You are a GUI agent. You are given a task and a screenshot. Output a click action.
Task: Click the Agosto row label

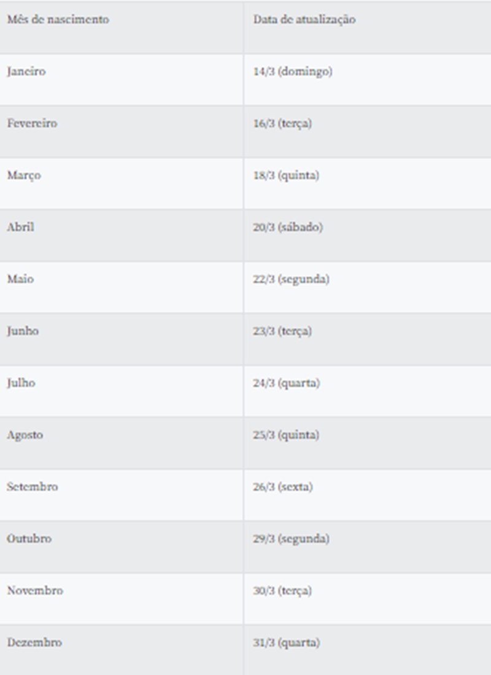pyautogui.click(x=25, y=435)
